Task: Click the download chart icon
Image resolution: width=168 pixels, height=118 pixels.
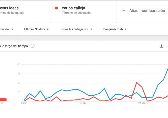Action: point(161,46)
